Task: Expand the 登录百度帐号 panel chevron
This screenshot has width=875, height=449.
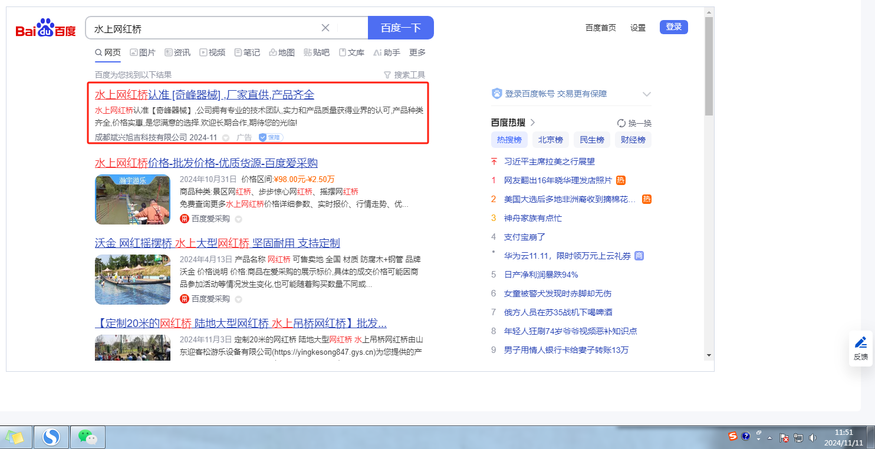Action: (646, 94)
